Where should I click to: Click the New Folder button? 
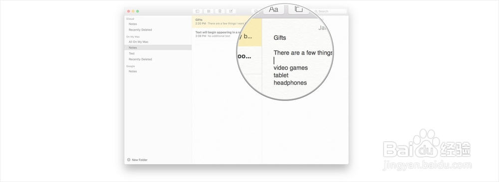tap(137, 160)
